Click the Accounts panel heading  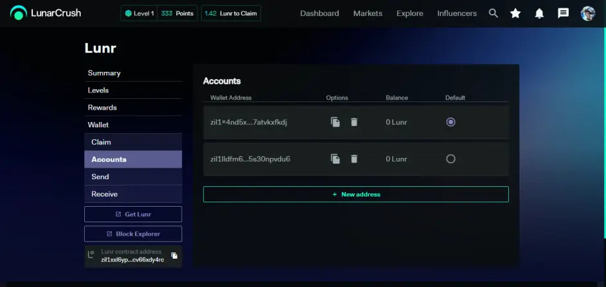click(222, 81)
